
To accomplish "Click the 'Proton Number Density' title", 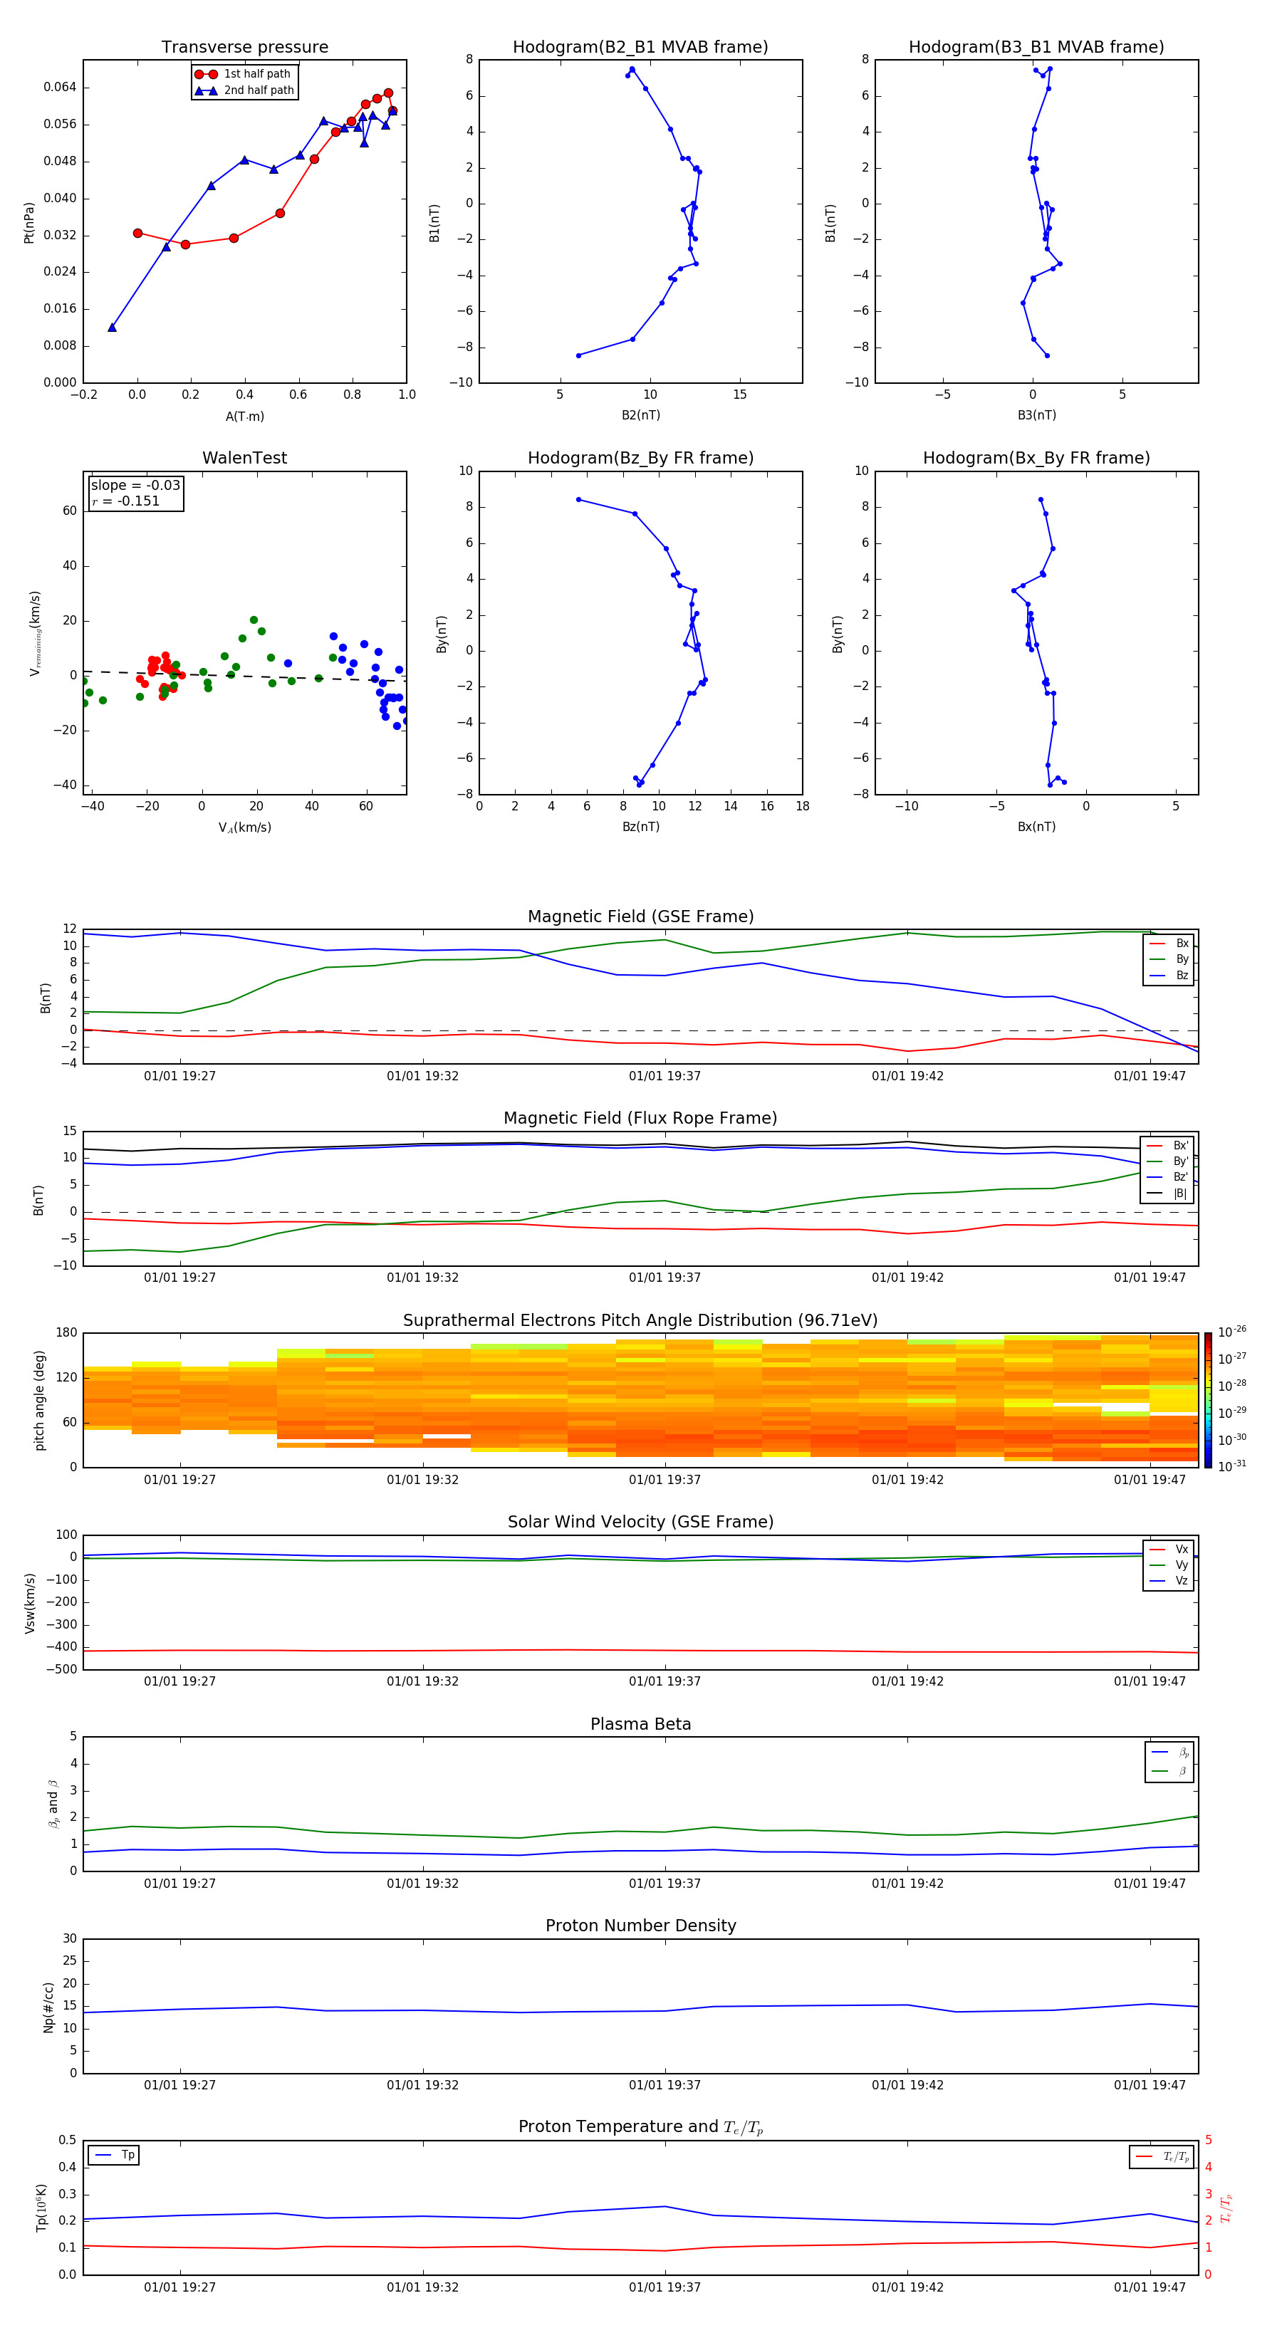I will 640,1926.
